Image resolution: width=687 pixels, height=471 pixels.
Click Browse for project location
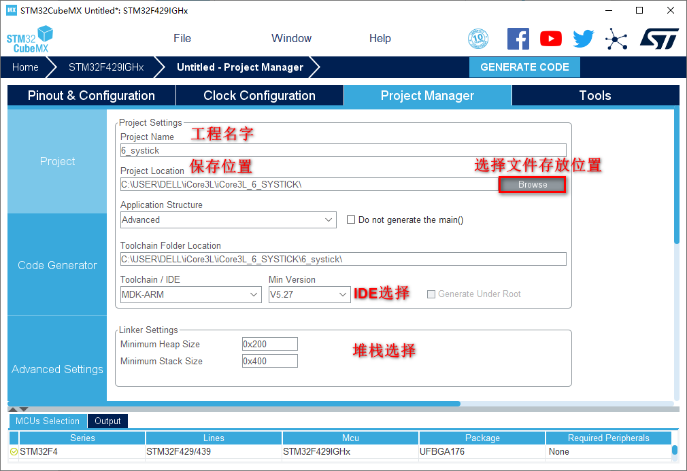[x=532, y=185]
